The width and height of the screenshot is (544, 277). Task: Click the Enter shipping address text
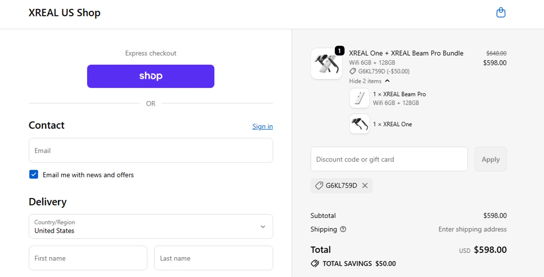473,229
